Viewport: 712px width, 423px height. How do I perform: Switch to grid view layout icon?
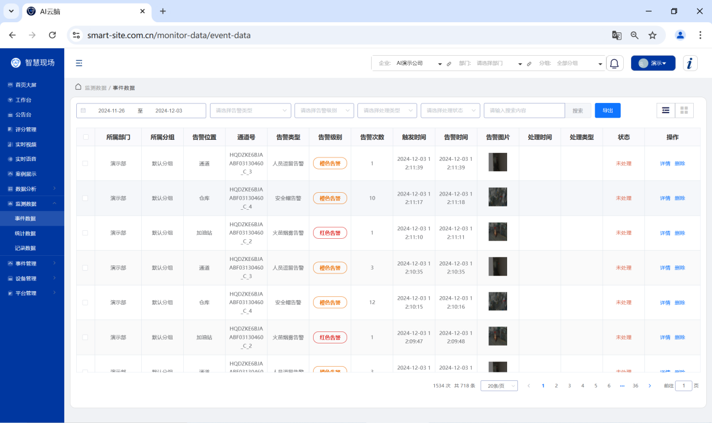click(684, 110)
